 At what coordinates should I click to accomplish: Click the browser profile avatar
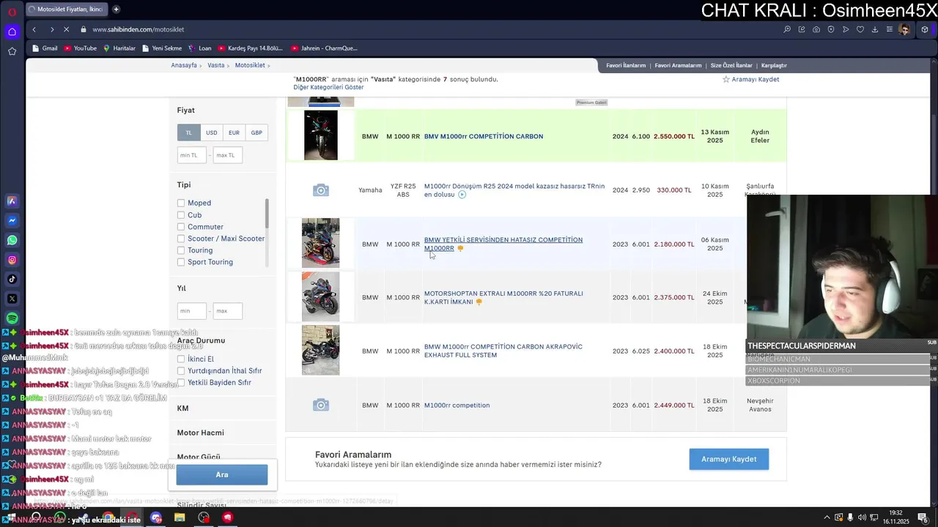[905, 29]
